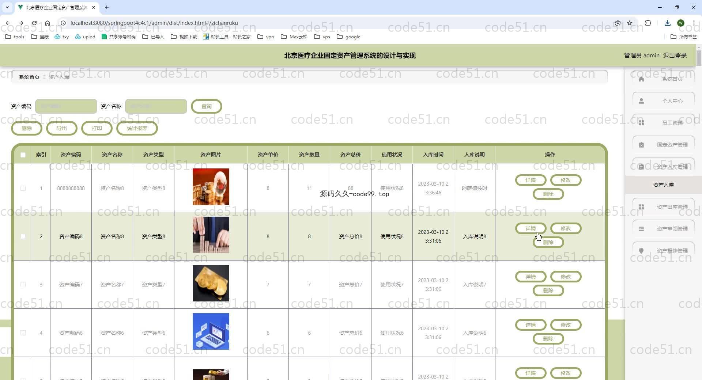Open the blue laptop image in row 4

point(211,331)
